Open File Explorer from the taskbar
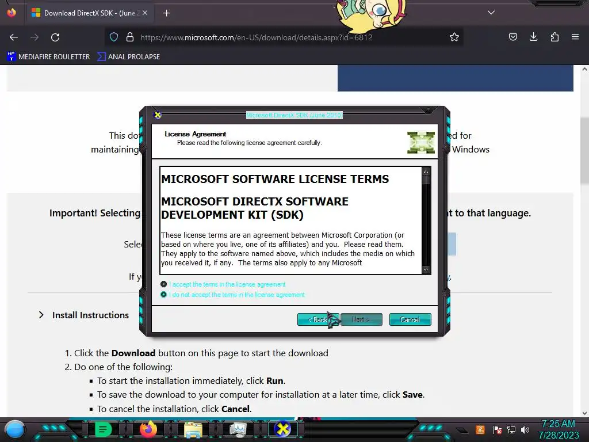589x442 pixels. tap(193, 429)
